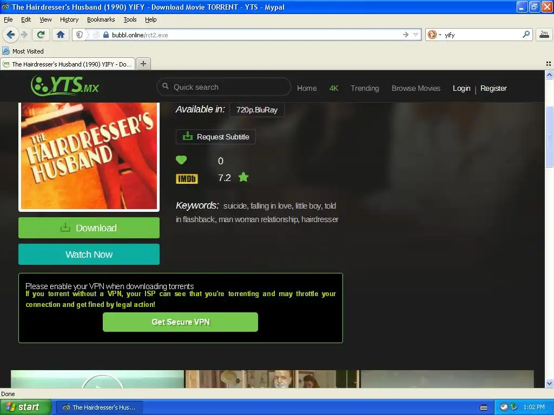The image size is (554, 415).
Task: Click The Hairdresser's Husband movie poster
Action: click(x=89, y=156)
